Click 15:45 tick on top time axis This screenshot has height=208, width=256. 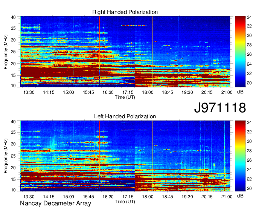[88, 92]
